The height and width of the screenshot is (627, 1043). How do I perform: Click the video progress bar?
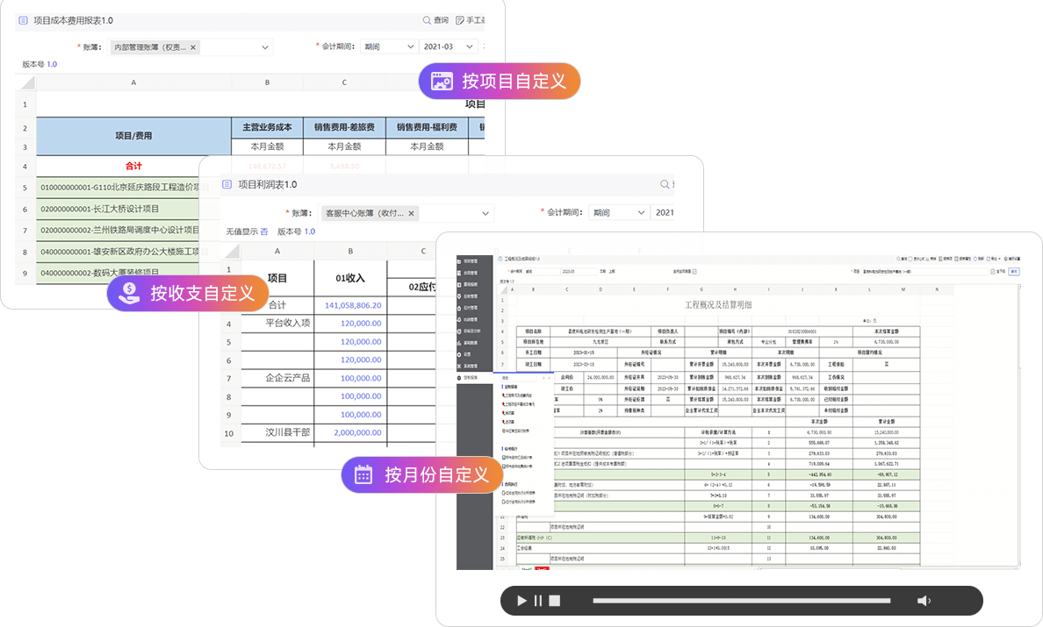pos(744,601)
